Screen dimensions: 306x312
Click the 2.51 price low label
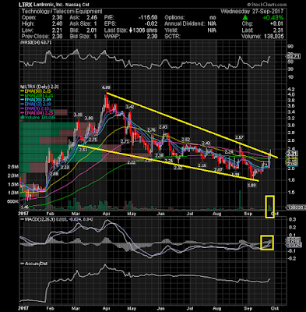point(83,150)
